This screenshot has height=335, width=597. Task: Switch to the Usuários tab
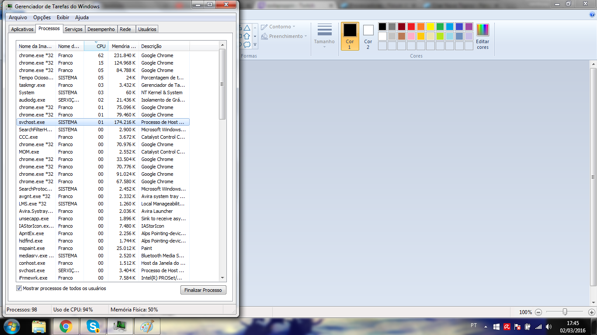pos(147,29)
